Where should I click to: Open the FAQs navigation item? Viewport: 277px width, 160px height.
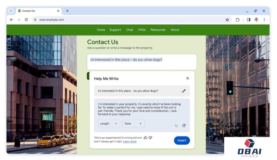(x=142, y=30)
